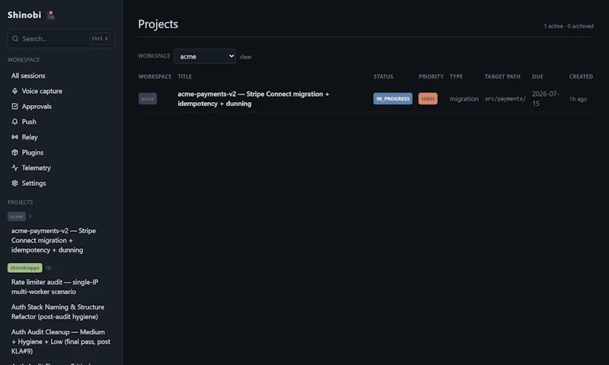Click the Telemetry pulse icon
Screen dimensions: 609x365
tap(14, 168)
